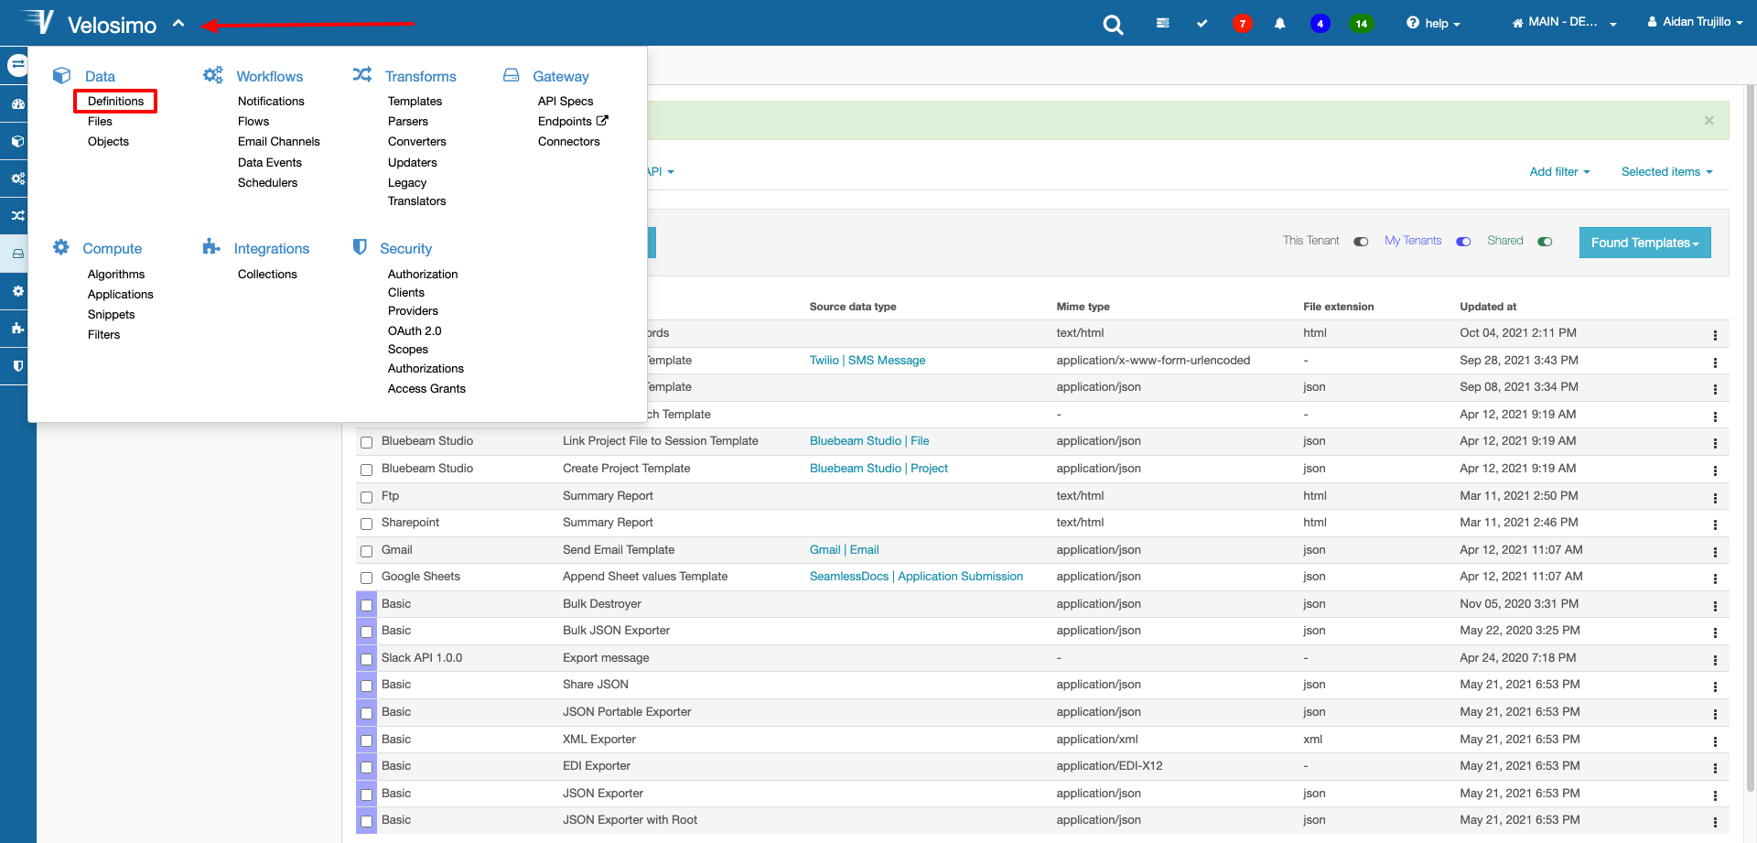Select Algorithms under Compute
This screenshot has height=843, width=1757.
(116, 274)
